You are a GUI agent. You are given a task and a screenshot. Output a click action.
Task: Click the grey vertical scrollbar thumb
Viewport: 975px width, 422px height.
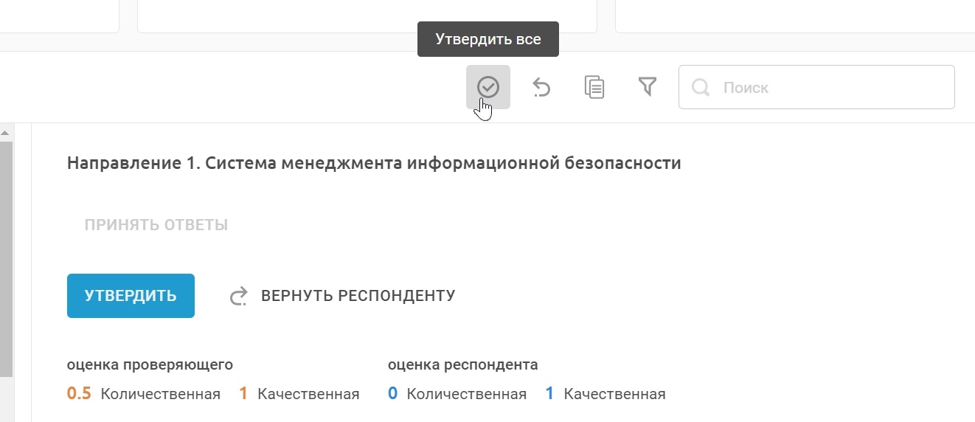(x=6, y=258)
